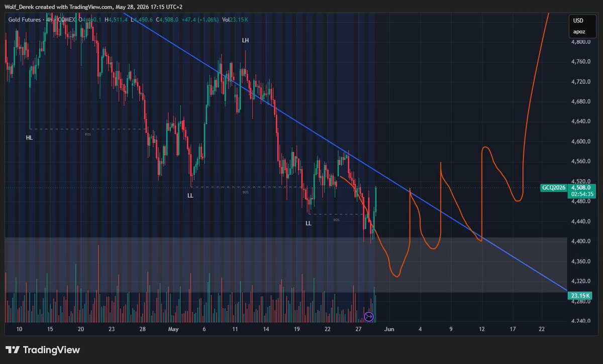This screenshot has height=364, width=603.
Task: Click the 4,400.0 price axis label
Action: 581,241
